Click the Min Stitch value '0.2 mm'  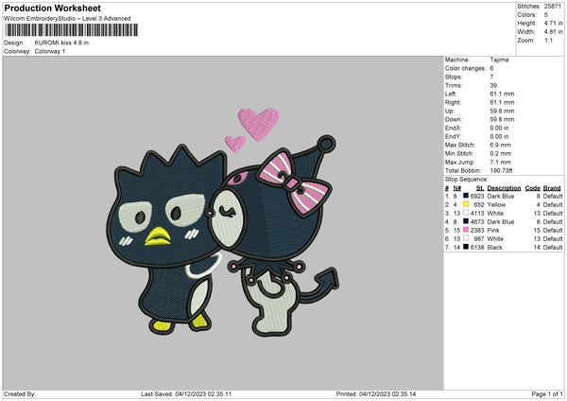(x=501, y=153)
